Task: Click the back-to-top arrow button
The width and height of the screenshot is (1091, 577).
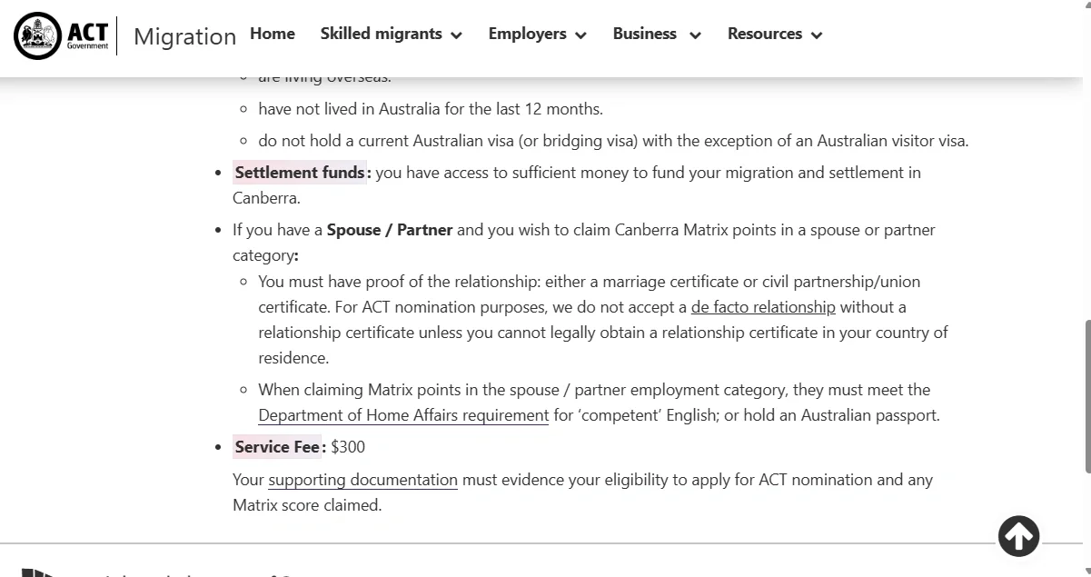Action: [x=1018, y=536]
